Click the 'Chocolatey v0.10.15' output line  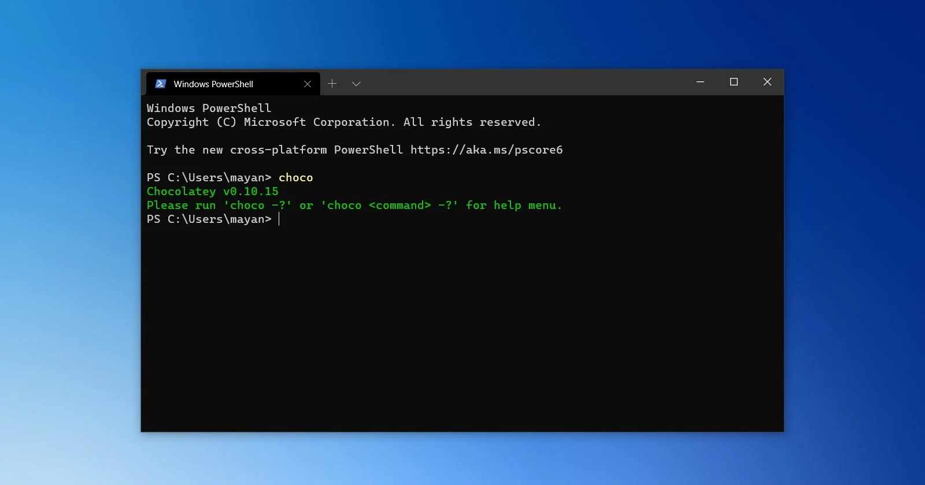pos(213,192)
